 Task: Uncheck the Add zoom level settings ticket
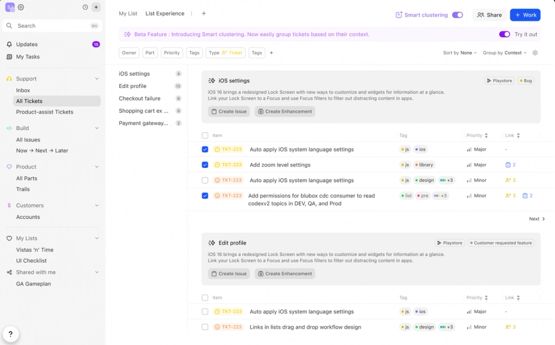tap(205, 165)
